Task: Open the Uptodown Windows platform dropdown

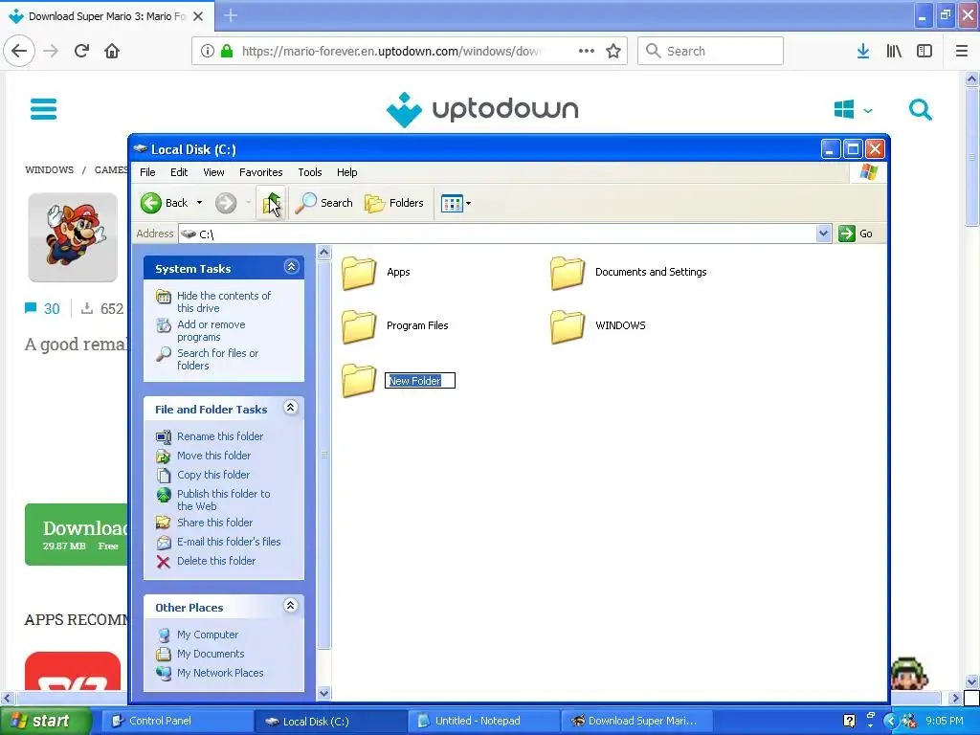Action: [x=853, y=109]
